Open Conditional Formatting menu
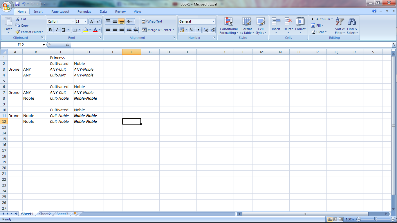The width and height of the screenshot is (397, 223). [x=229, y=26]
